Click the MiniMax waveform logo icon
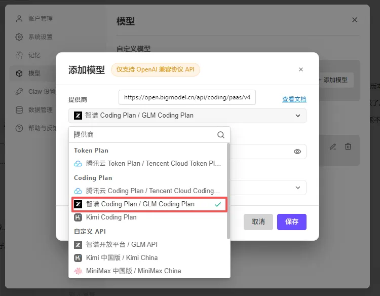 [x=78, y=271]
